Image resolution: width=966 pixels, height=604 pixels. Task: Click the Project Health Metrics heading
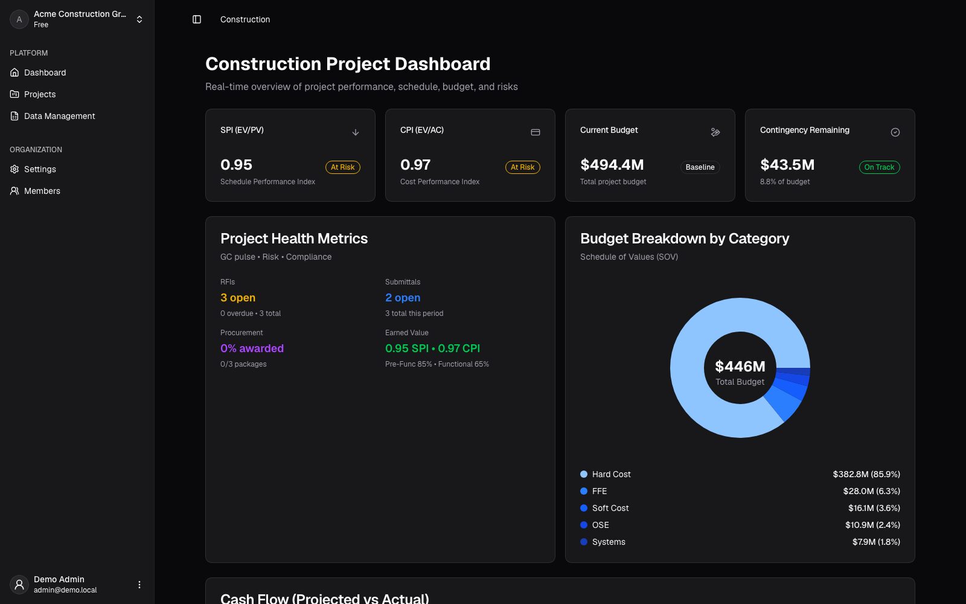point(294,239)
